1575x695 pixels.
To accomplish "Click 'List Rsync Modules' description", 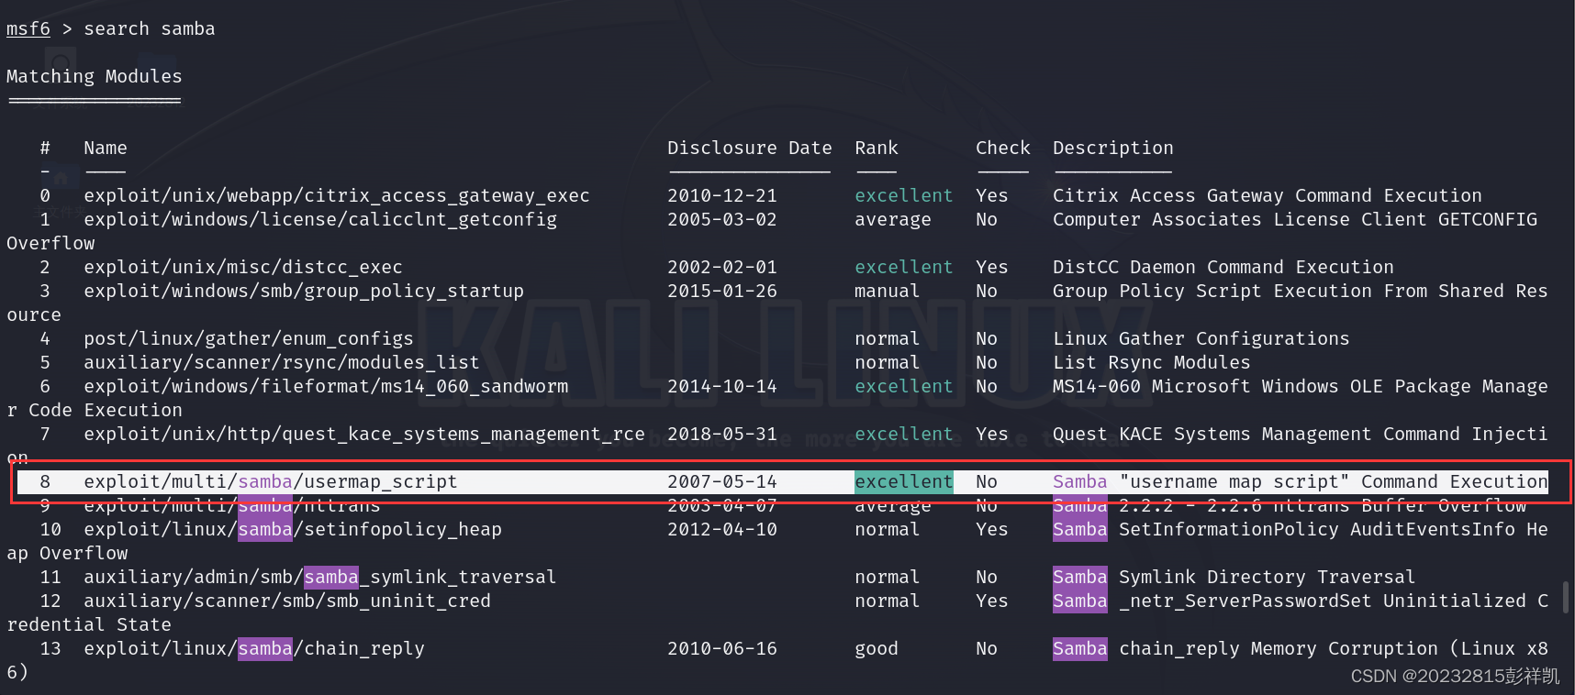I will click(x=1152, y=362).
